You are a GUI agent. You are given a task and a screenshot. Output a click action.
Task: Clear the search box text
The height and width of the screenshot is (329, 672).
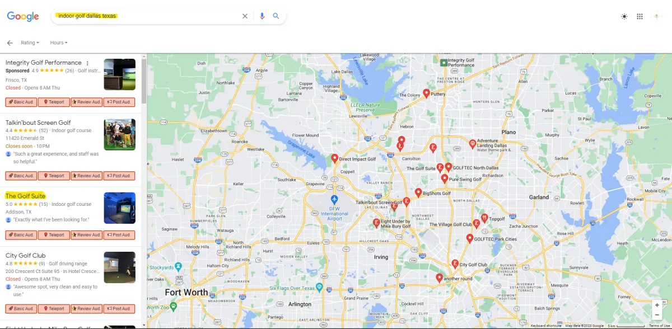coord(245,16)
